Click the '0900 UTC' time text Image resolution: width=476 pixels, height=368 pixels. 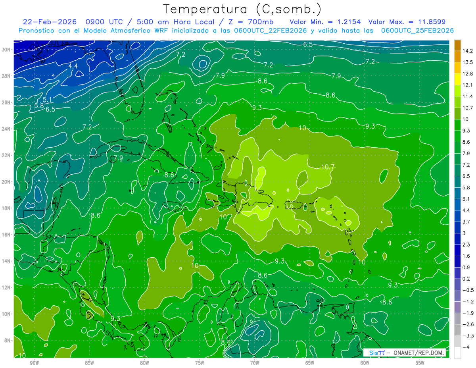pyautogui.click(x=104, y=22)
